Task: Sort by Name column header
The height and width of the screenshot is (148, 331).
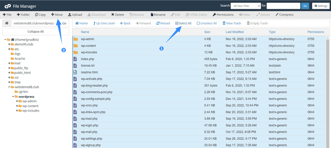Action: tap(85, 32)
